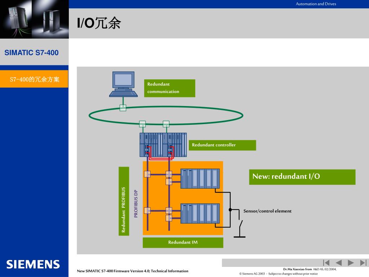
Task: Click the PROFIBUS DP vertical text
Action: [136, 203]
